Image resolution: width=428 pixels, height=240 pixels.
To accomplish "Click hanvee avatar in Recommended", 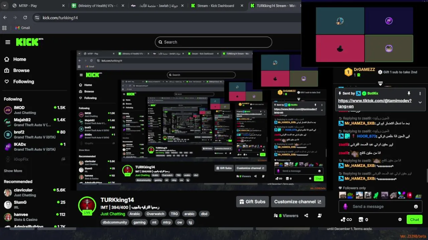I will [8, 217].
